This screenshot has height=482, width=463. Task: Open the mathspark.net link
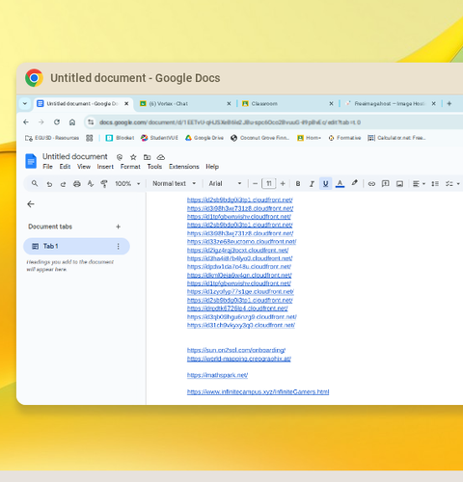tap(217, 375)
